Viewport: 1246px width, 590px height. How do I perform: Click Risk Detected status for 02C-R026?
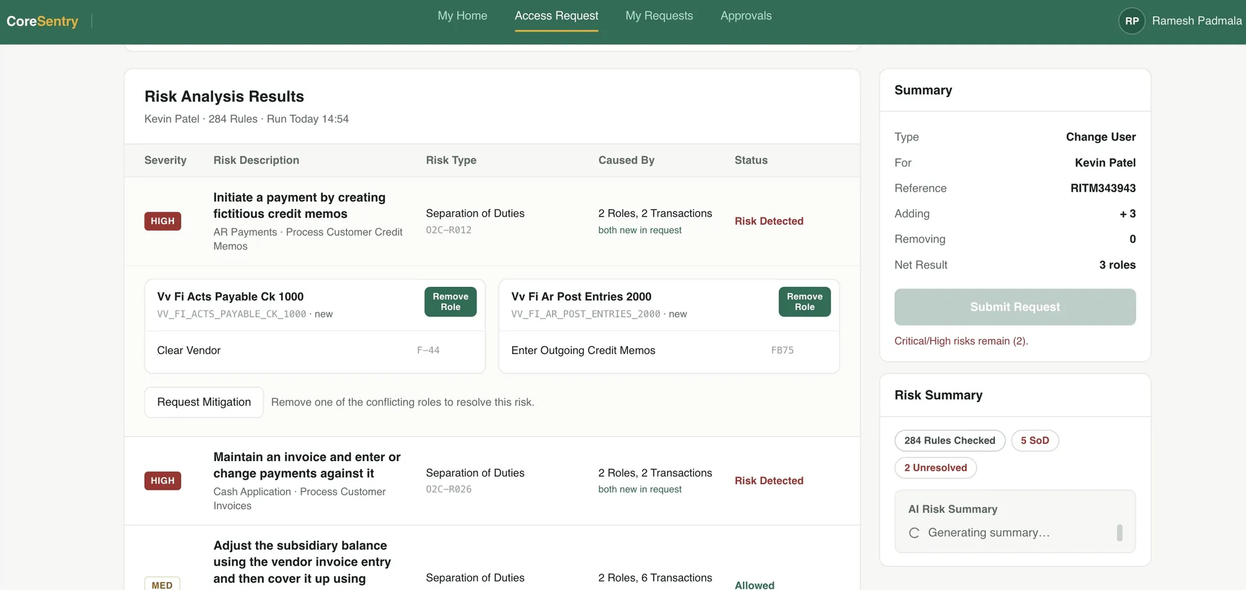[769, 480]
